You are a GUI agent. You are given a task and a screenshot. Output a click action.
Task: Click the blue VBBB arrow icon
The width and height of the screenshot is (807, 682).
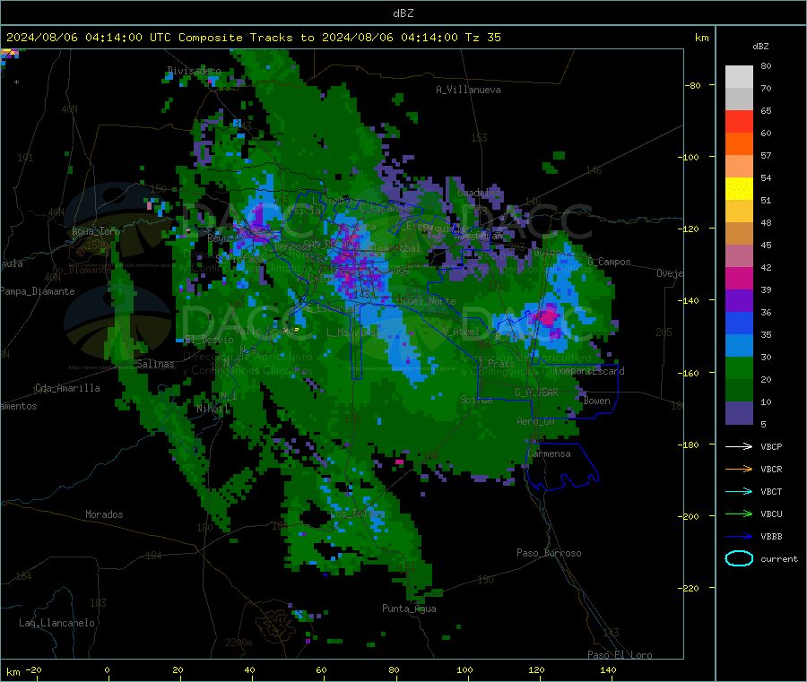pyautogui.click(x=739, y=537)
